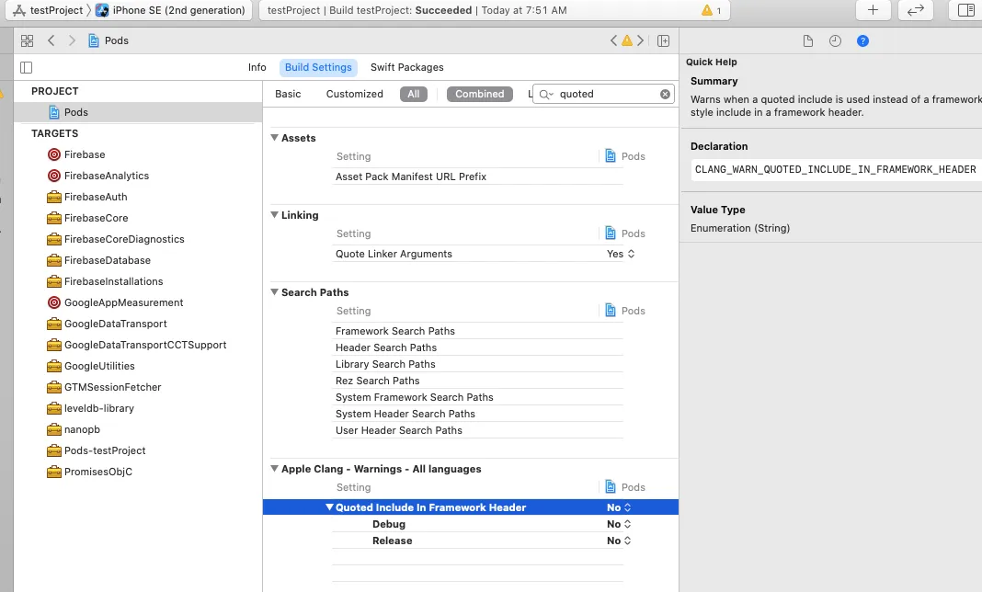
Task: Collapse the Assets section
Action: tap(274, 138)
